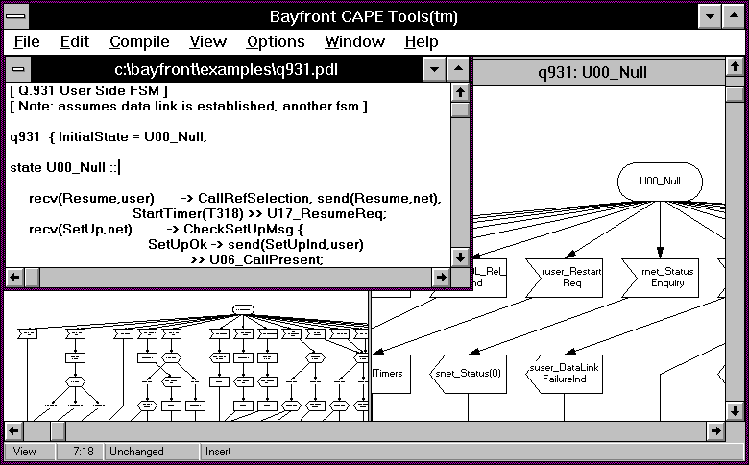Minimize the q931.pdl editor window
749x465 pixels.
click(434, 70)
